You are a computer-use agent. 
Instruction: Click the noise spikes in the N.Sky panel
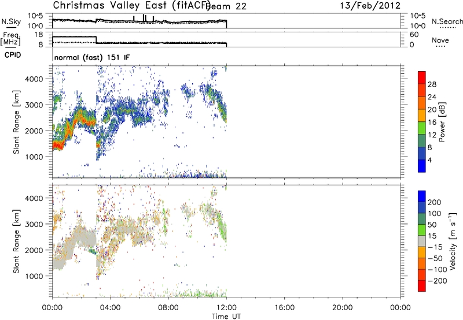coord(144,18)
